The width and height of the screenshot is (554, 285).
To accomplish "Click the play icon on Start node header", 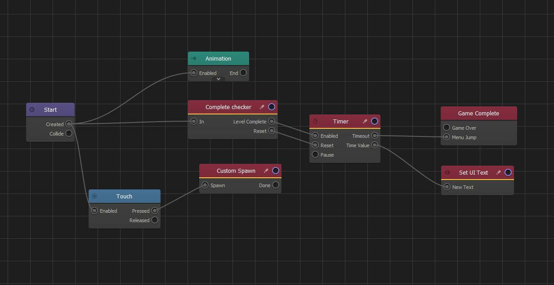I will (32, 110).
